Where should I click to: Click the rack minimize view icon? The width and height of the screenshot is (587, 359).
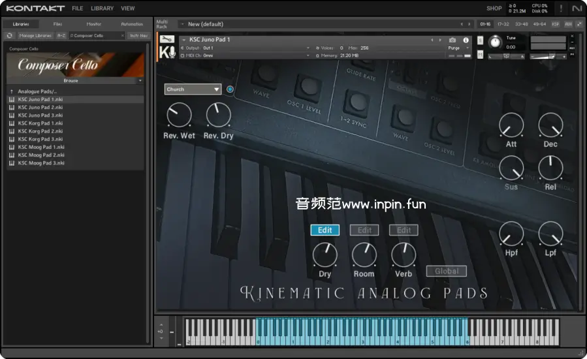tap(579, 24)
